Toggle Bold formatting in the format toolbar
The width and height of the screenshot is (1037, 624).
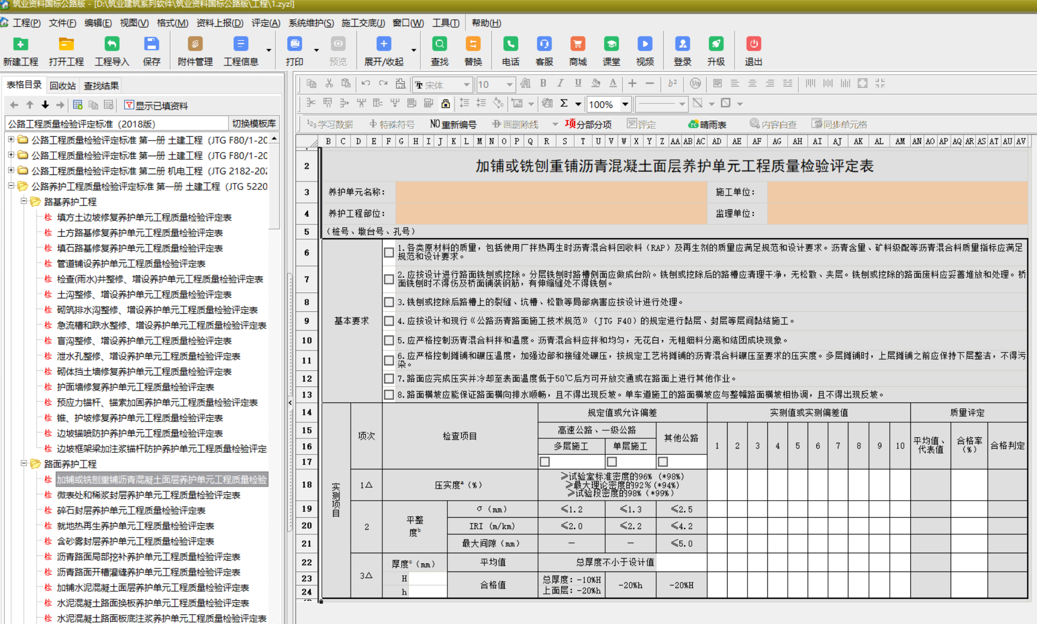543,83
